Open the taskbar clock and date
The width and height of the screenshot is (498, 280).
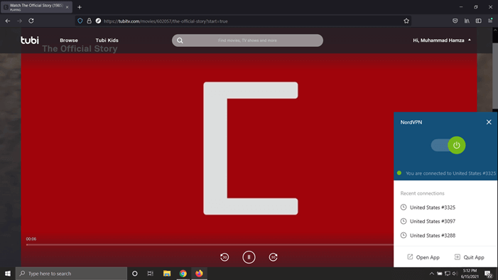point(470,274)
